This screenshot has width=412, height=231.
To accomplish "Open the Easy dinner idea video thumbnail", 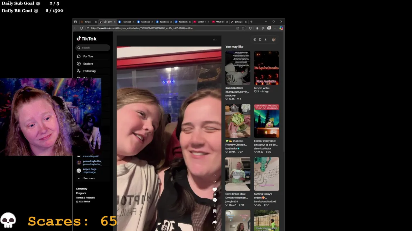I will (x=238, y=174).
